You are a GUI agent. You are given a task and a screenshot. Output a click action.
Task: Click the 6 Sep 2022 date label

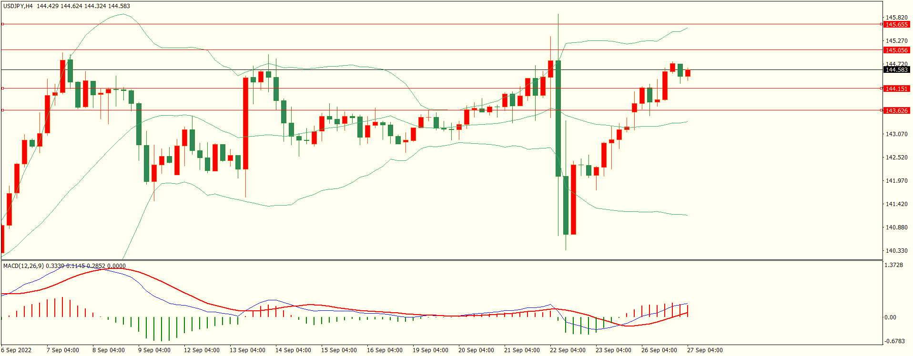coord(16,350)
